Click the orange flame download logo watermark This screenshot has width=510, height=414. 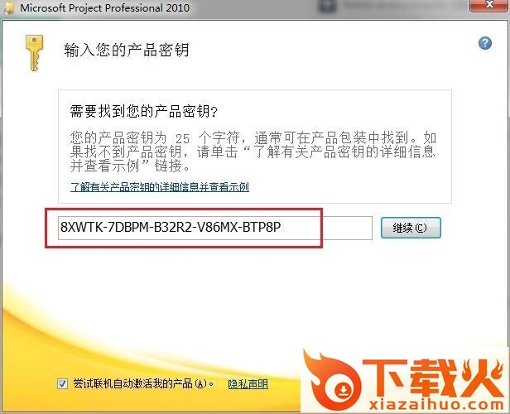coord(333,380)
